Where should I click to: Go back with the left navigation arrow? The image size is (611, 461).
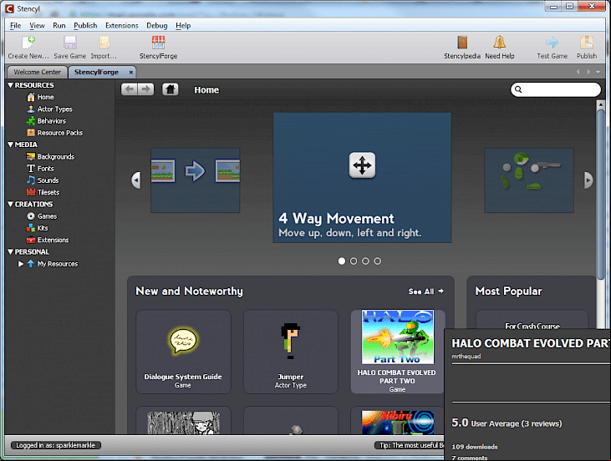(x=130, y=89)
